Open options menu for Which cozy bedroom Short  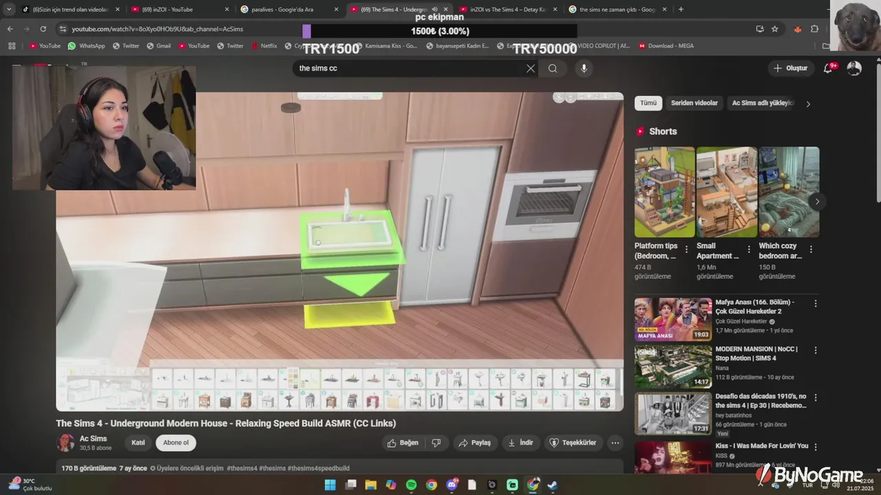(x=811, y=250)
